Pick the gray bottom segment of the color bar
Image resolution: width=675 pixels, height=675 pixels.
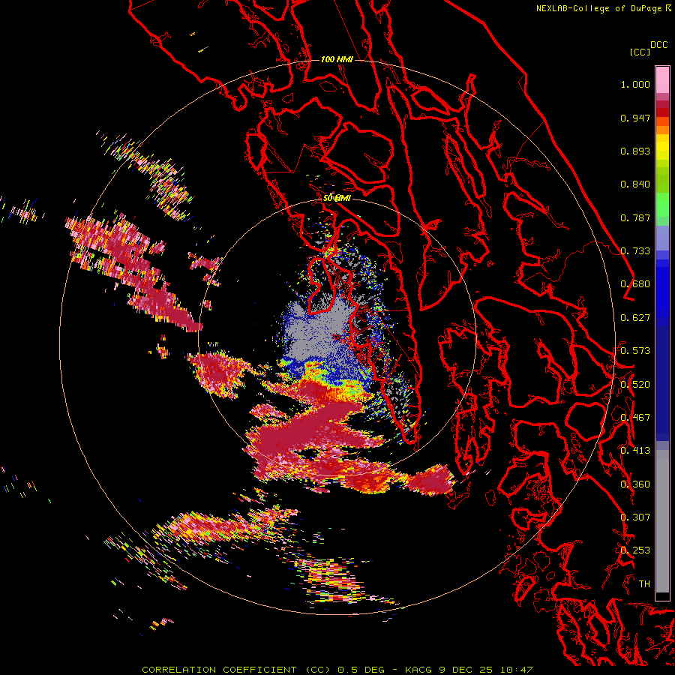(x=662, y=521)
